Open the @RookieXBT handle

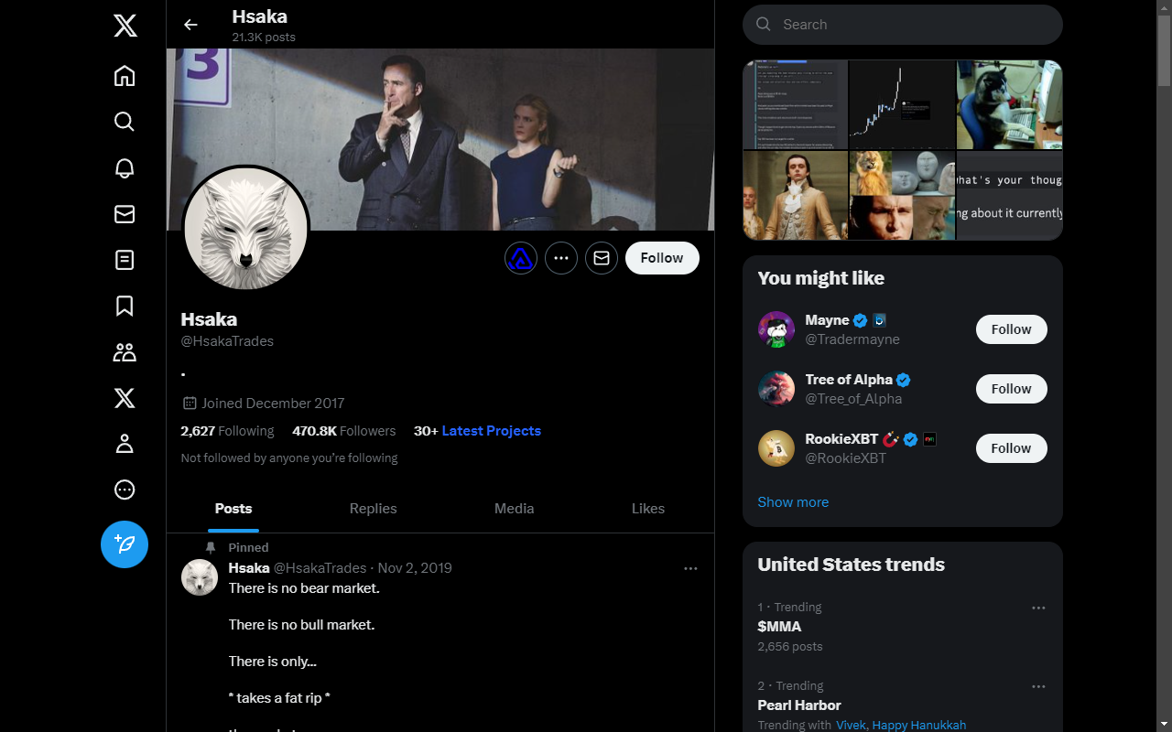pos(846,458)
